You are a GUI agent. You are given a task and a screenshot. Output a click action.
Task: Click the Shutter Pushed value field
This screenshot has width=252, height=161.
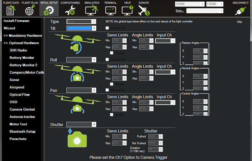click(x=155, y=136)
